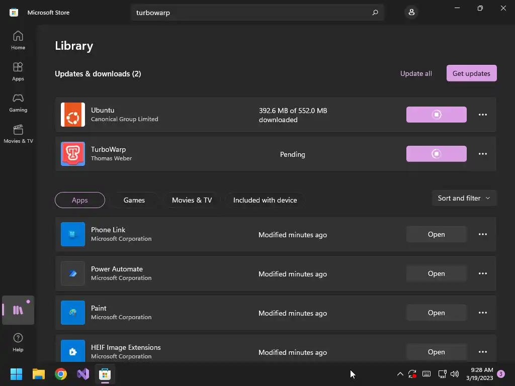
Task: Open the network icon in tray
Action: point(442,374)
